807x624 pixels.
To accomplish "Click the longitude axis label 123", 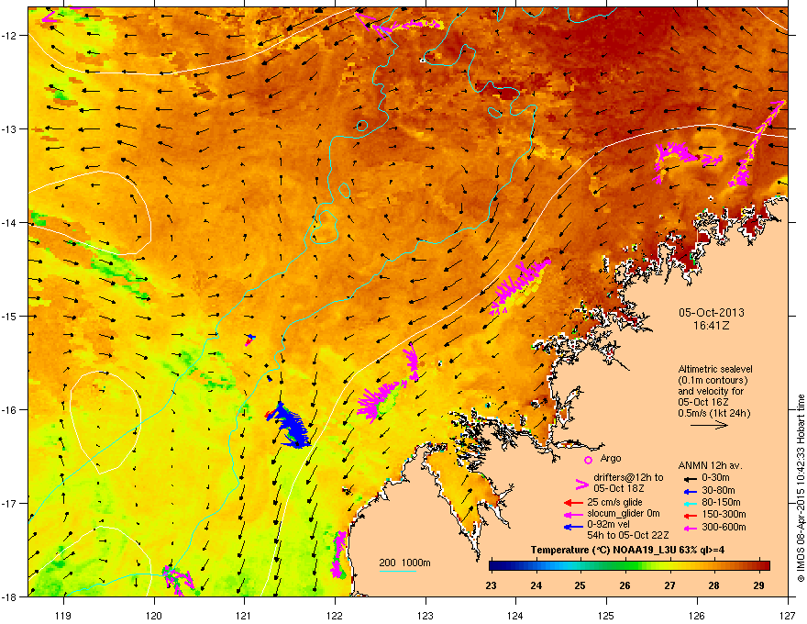I will [x=426, y=615].
